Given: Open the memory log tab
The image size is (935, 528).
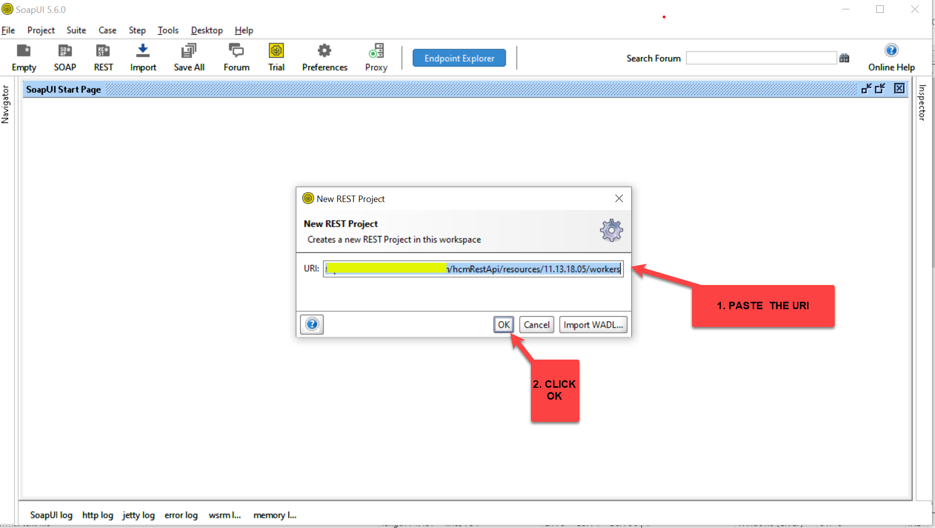Looking at the screenshot, I should tap(275, 515).
